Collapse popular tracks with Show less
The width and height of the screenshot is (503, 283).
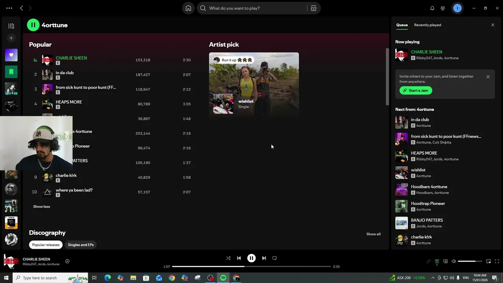[x=42, y=207]
